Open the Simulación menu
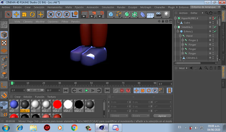Screen dimensions: 226x132 pos(108,7)
